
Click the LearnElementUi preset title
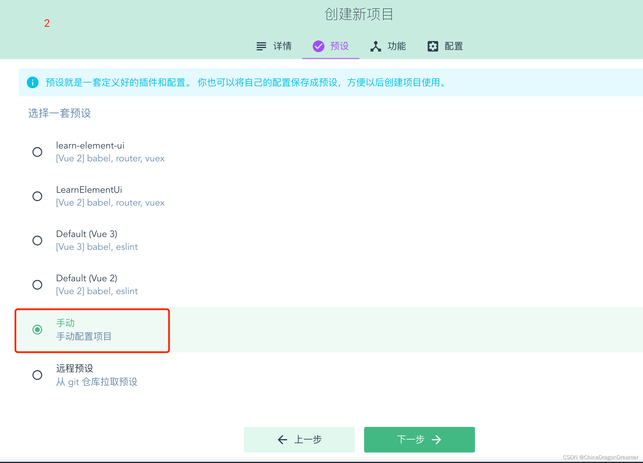tap(89, 190)
